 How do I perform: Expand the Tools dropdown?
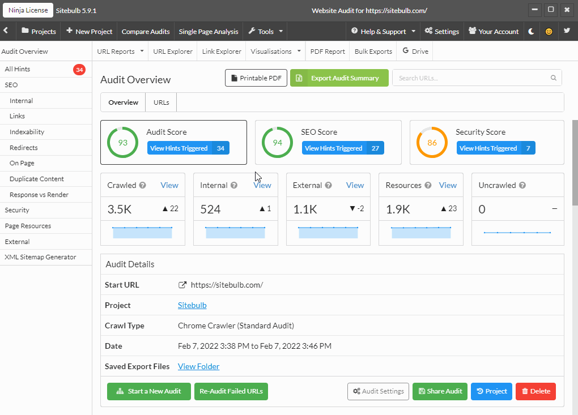pyautogui.click(x=265, y=31)
